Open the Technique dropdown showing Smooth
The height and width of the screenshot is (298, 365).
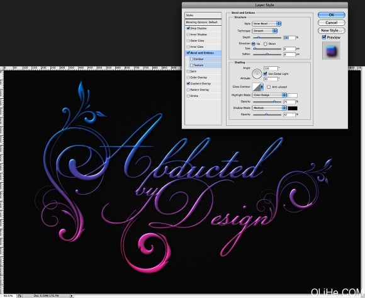click(265, 31)
